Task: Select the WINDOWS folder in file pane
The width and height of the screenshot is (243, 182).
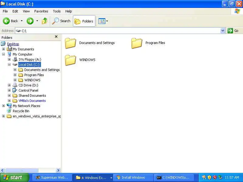Action: pyautogui.click(x=80, y=60)
